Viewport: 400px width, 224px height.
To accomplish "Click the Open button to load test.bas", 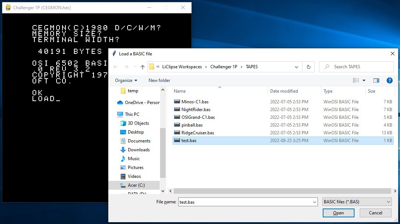I will tap(338, 213).
